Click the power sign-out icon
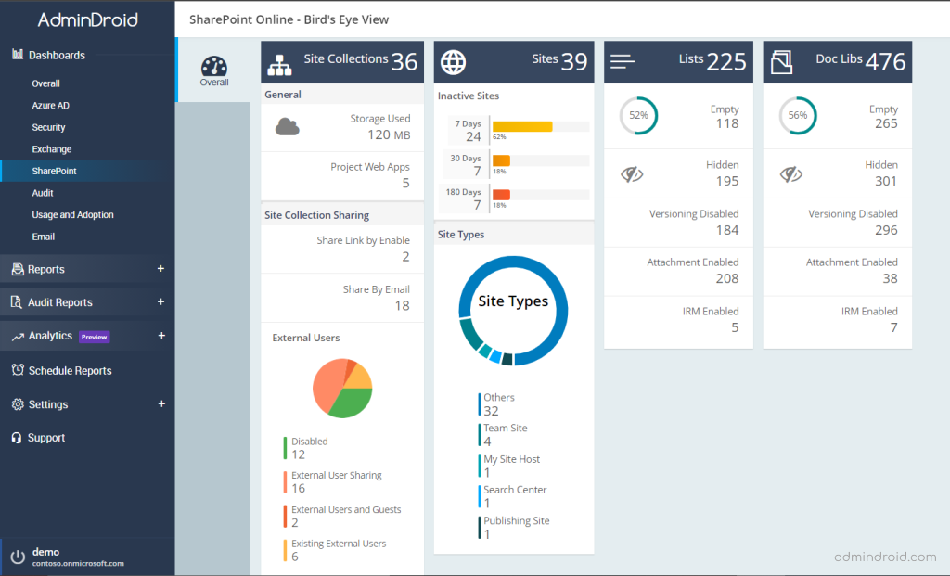The height and width of the screenshot is (576, 950). pos(18,557)
